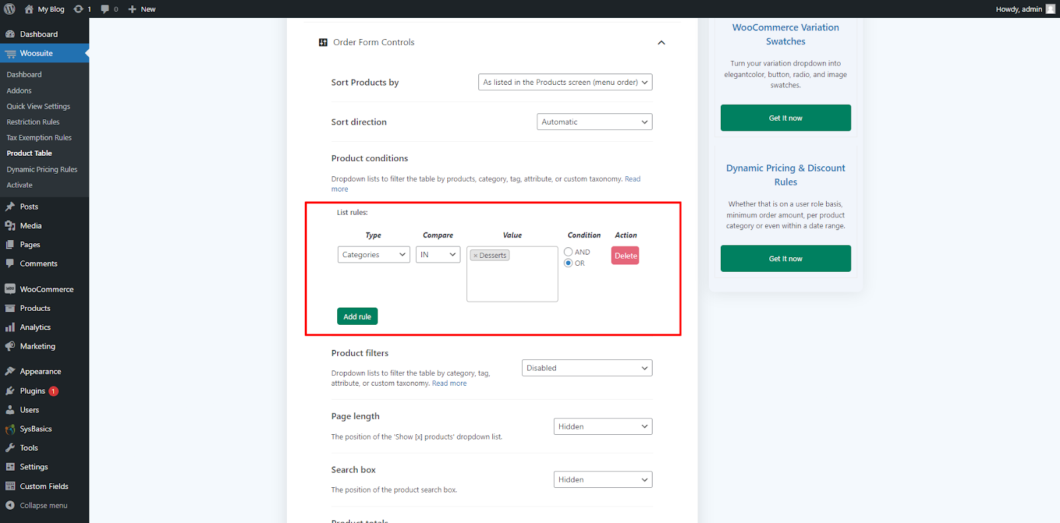Screen dimensions: 1060x523
Task: Open the Addons submenu item
Action: (x=19, y=91)
